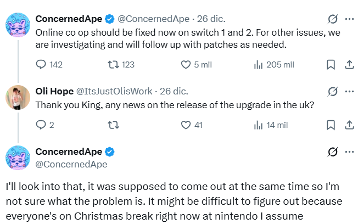Bookmark ConcernedApe's online co-op tweet
The width and height of the screenshot is (358, 224).
(331, 65)
